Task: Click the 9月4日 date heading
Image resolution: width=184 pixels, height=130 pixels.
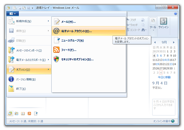Action: pos(160,83)
